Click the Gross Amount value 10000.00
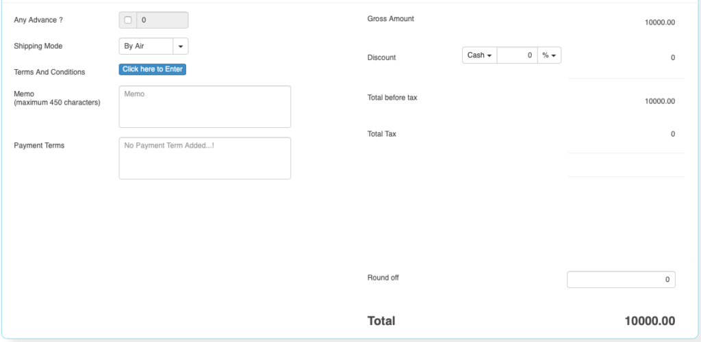 tap(660, 23)
